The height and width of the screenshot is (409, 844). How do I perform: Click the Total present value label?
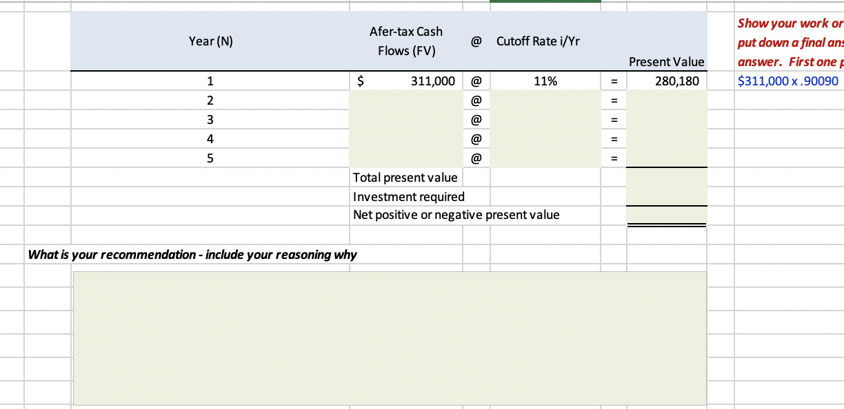click(x=405, y=178)
